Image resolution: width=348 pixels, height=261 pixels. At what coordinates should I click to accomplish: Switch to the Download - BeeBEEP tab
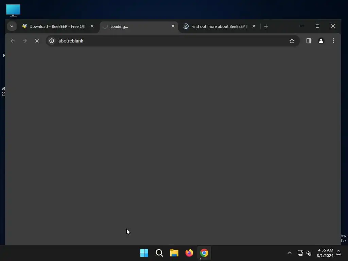(58, 27)
